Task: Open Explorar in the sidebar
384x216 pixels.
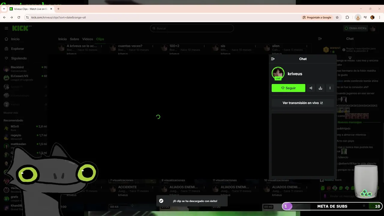Action: click(17, 49)
